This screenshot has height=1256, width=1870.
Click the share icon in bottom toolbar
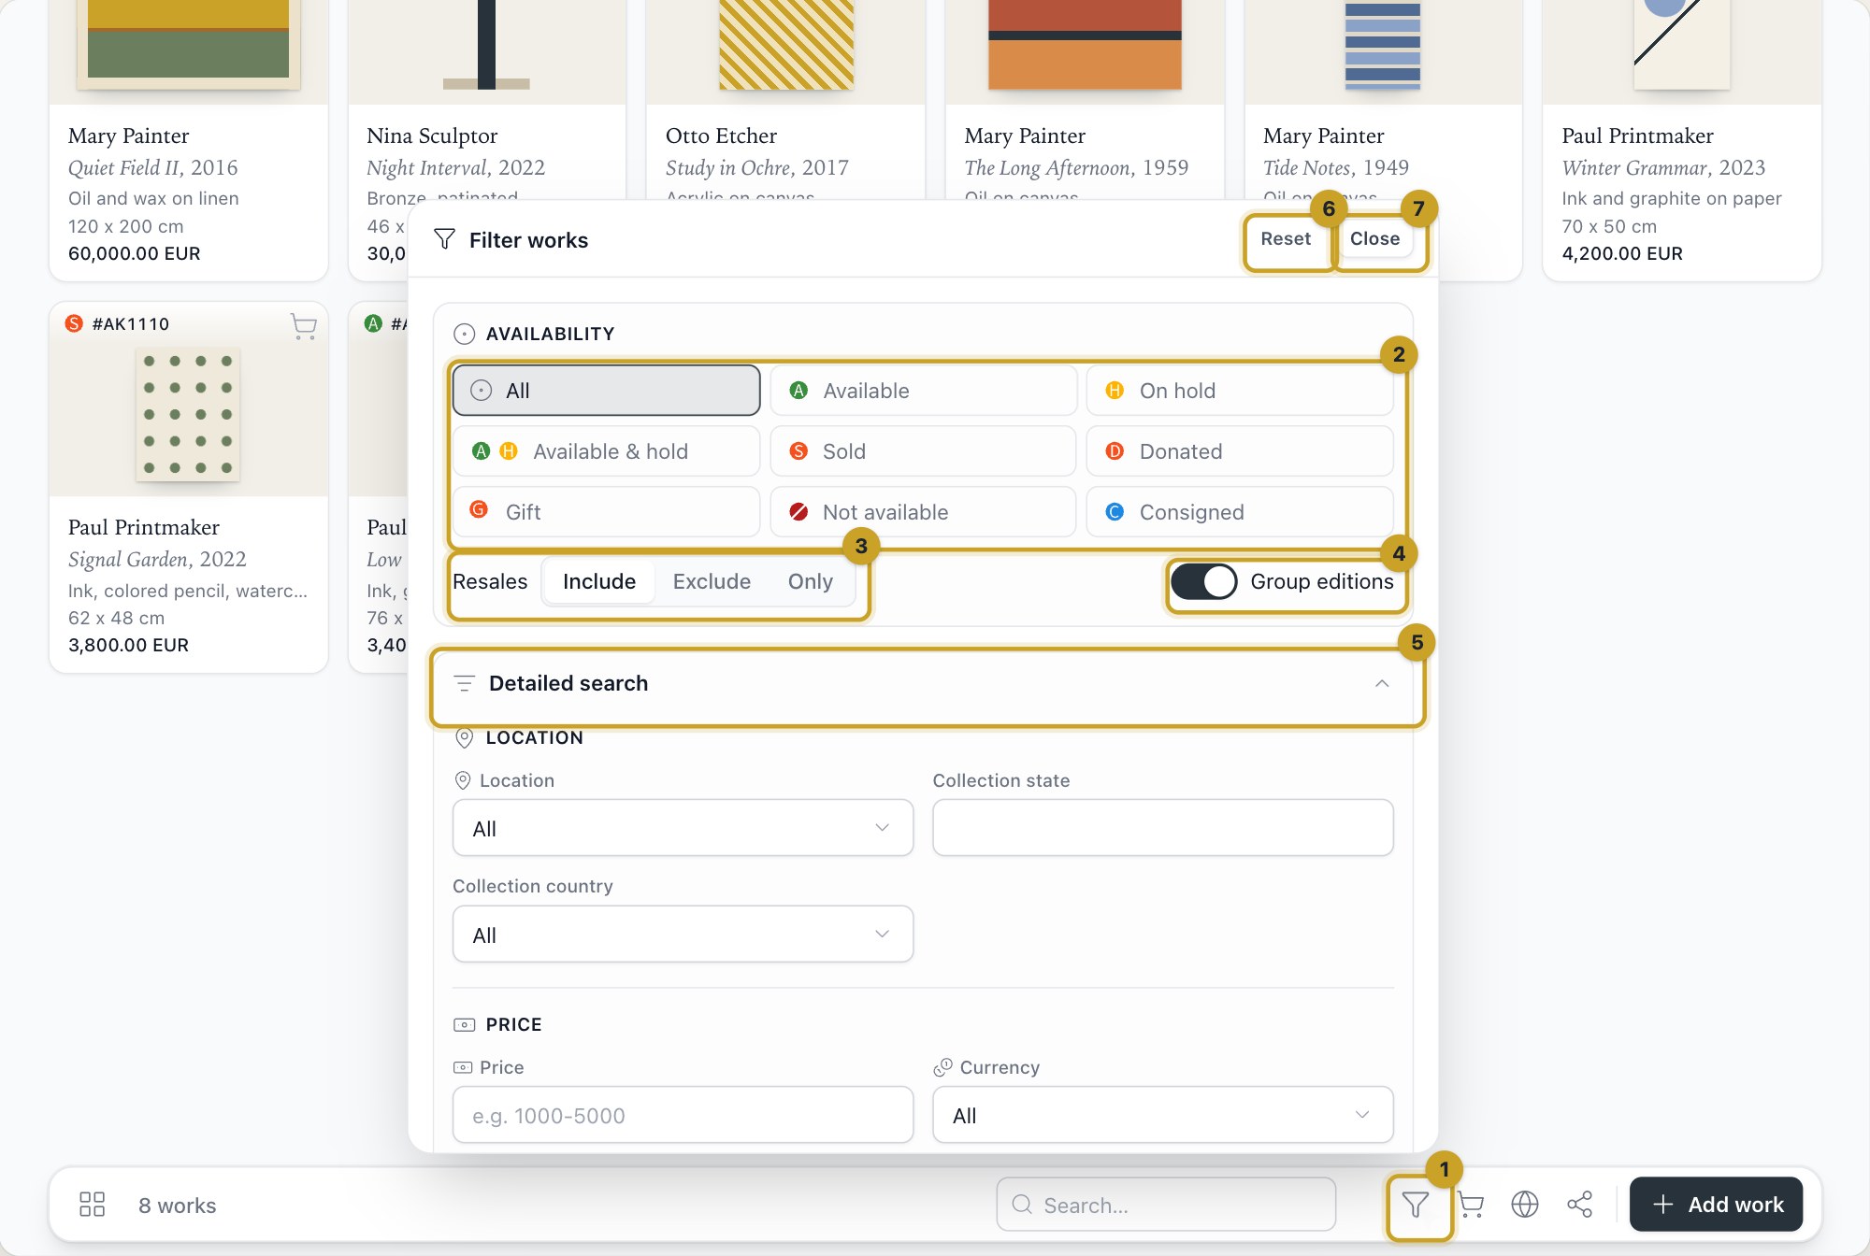point(1580,1205)
